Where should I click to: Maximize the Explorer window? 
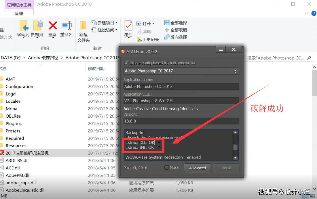coord(293,4)
